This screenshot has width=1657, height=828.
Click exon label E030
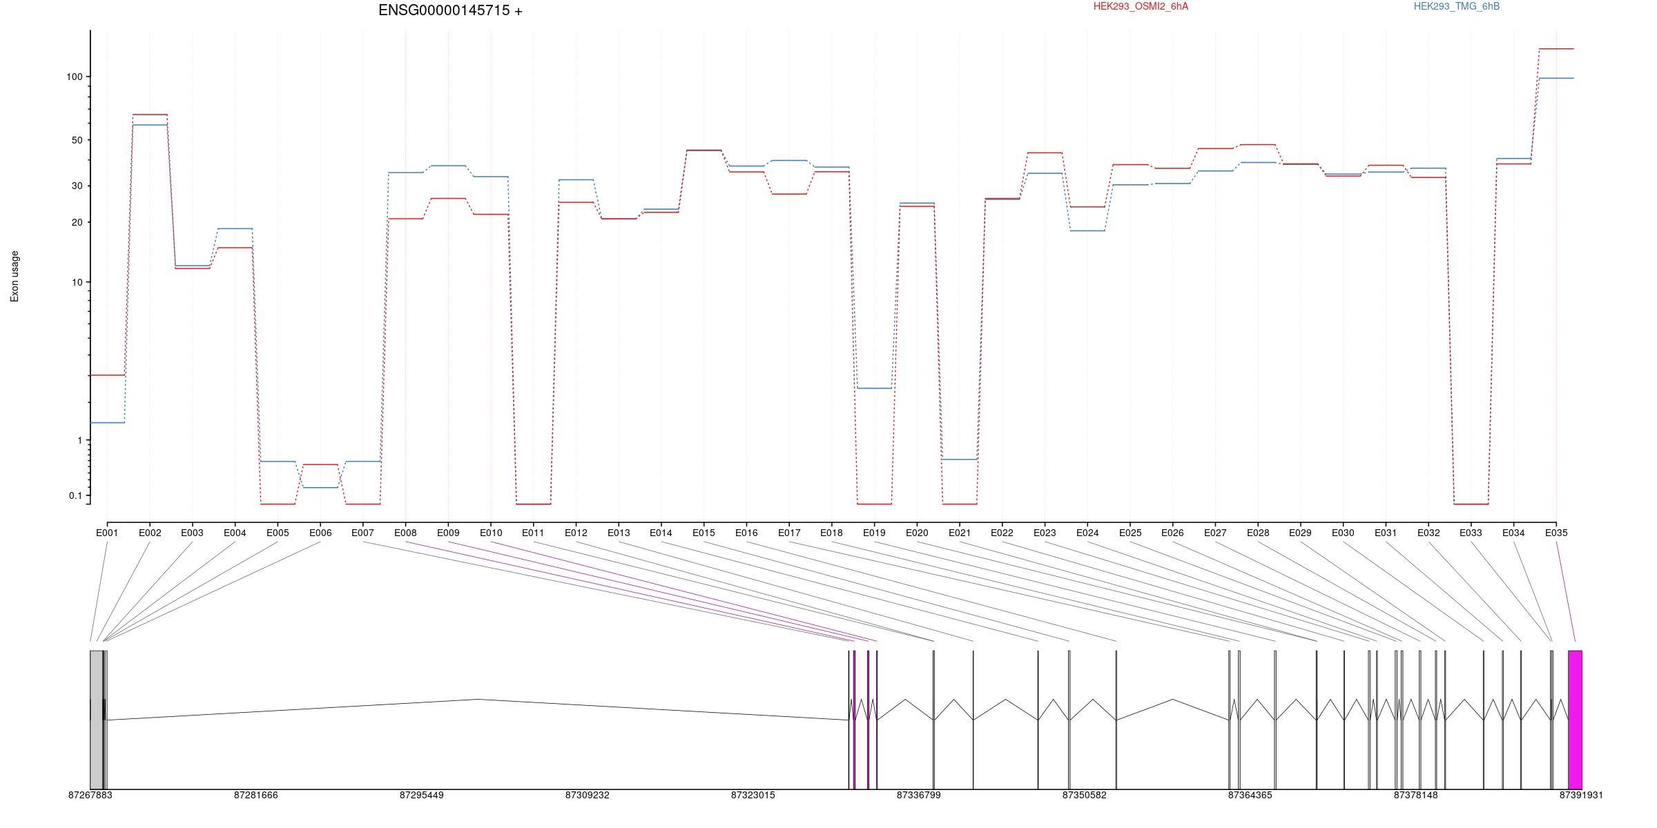(x=1343, y=533)
